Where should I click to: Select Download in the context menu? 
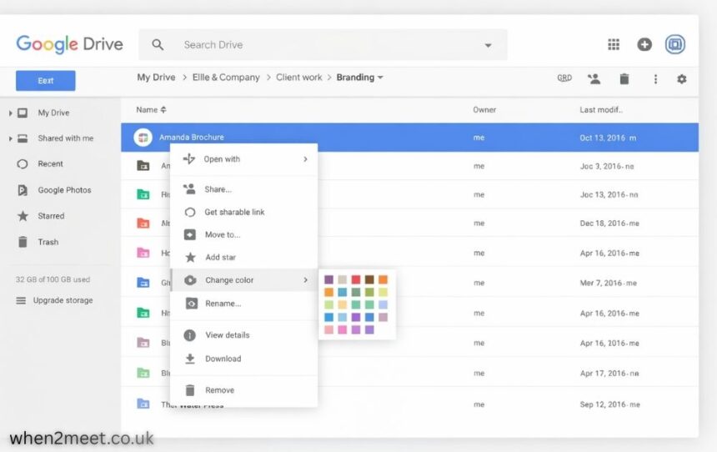point(243,359)
